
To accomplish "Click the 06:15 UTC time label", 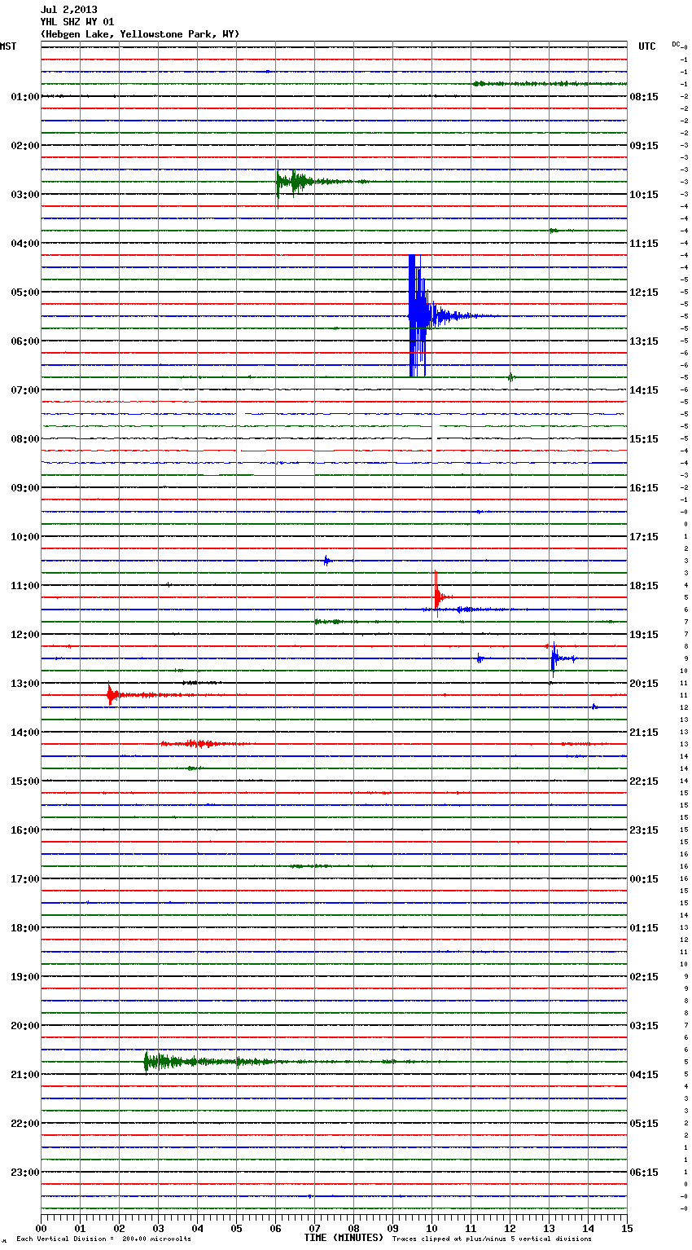I will tap(644, 1172).
